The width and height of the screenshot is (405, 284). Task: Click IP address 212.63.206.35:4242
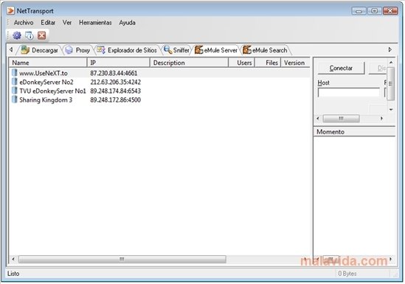[116, 82]
